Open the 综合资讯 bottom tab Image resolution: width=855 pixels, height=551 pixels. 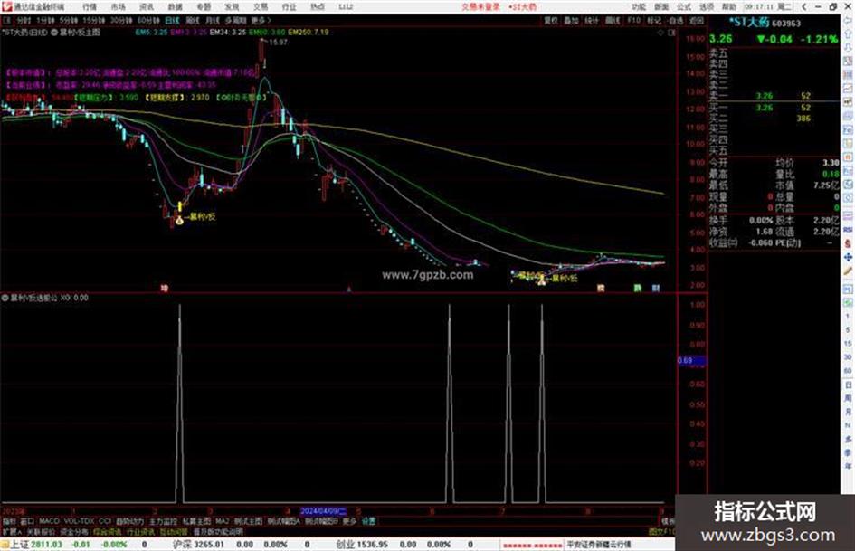pos(108,531)
